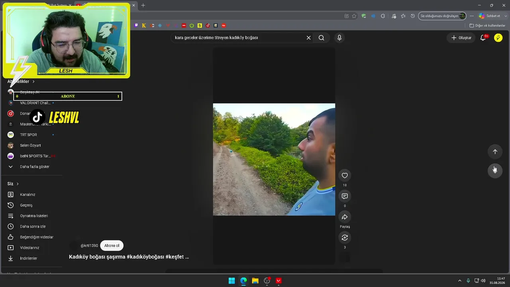The width and height of the screenshot is (510, 287).
Task: Open the yellow K bookmark
Action: [x=144, y=26]
